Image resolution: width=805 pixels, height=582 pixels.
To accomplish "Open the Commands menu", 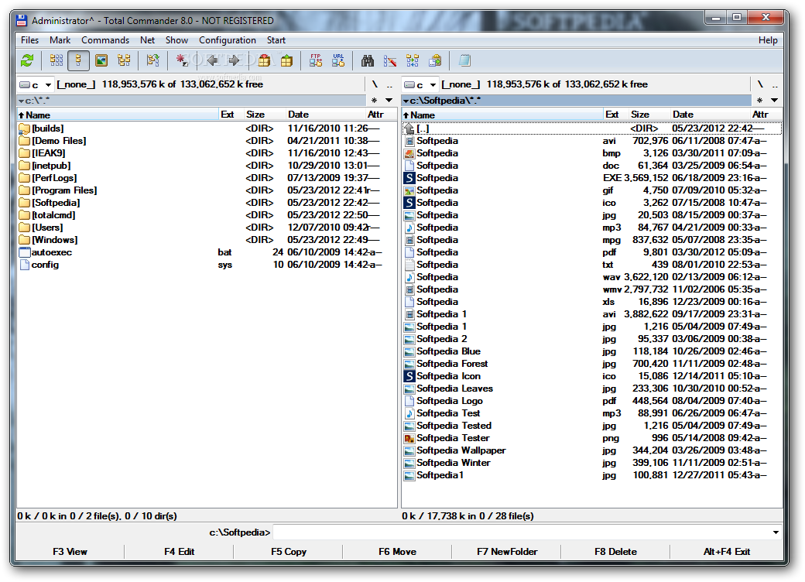I will [105, 40].
